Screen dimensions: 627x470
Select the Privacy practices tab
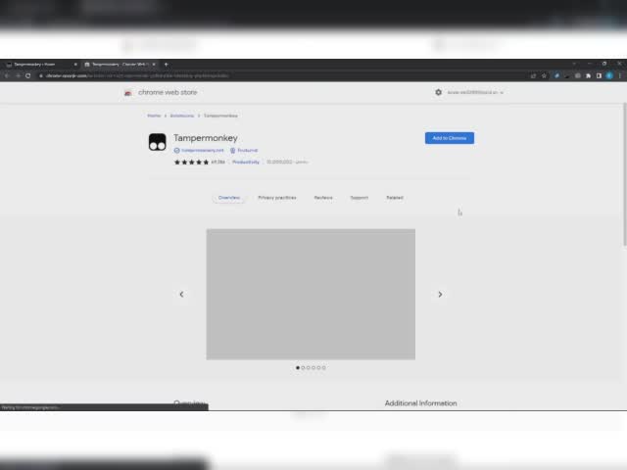[277, 198]
